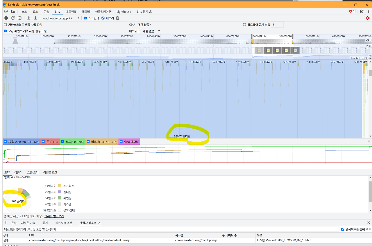Clear the performance recording

pos(20,18)
